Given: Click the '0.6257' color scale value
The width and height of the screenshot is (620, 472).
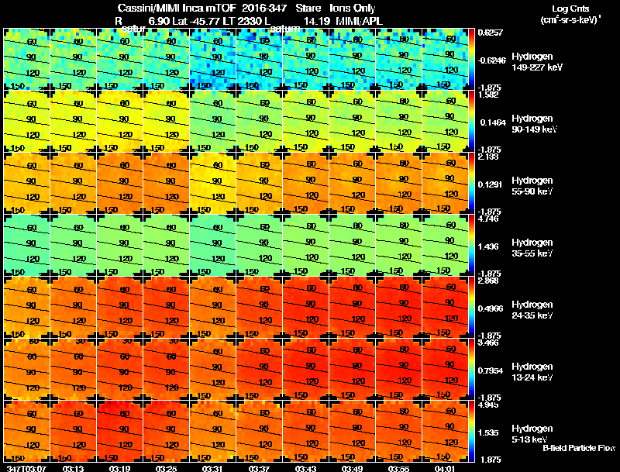Looking at the screenshot, I should (x=491, y=33).
